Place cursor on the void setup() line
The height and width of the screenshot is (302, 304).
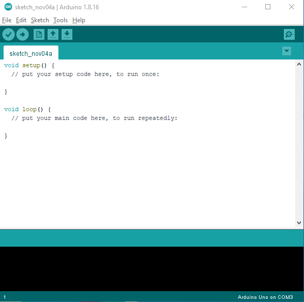point(29,65)
